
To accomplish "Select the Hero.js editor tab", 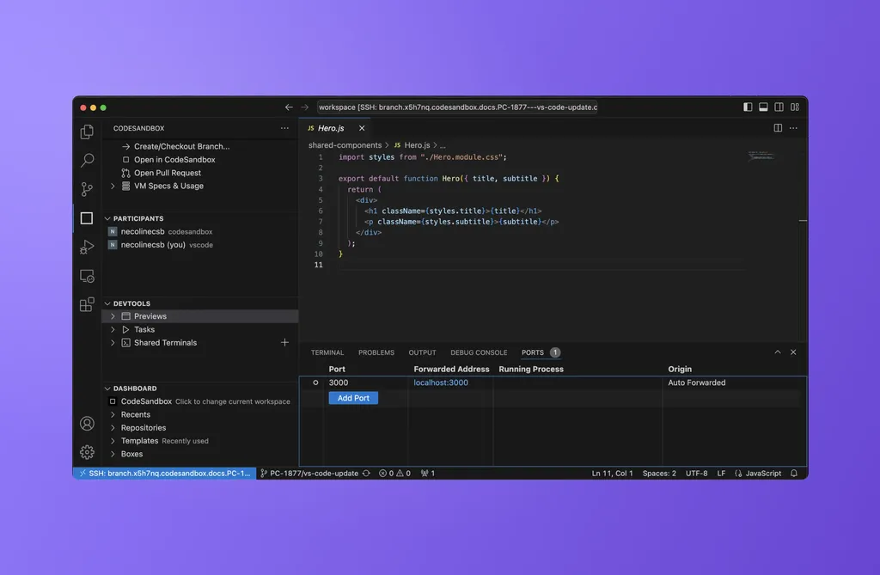I will (331, 127).
